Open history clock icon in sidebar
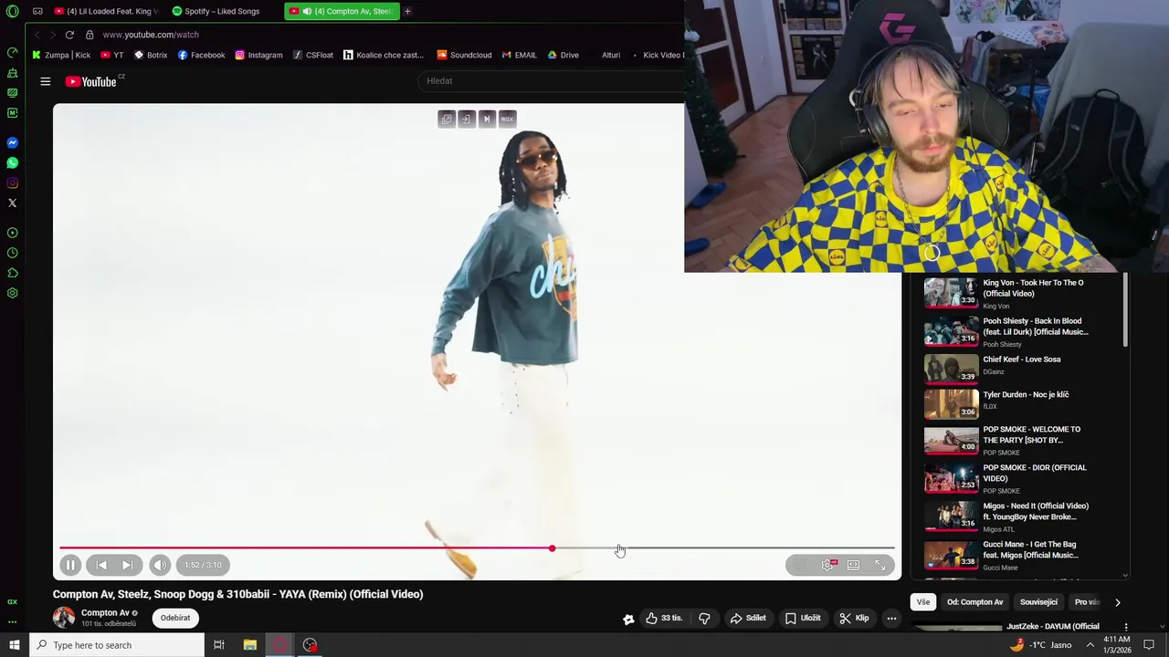The image size is (1169, 657). [12, 253]
